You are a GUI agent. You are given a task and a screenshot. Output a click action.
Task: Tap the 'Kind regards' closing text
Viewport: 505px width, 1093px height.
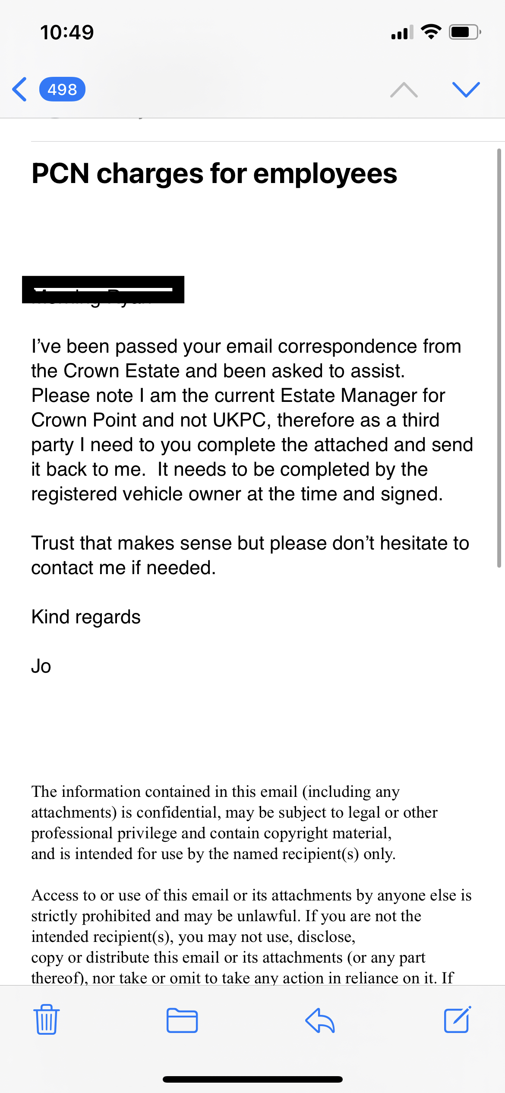coord(86,617)
